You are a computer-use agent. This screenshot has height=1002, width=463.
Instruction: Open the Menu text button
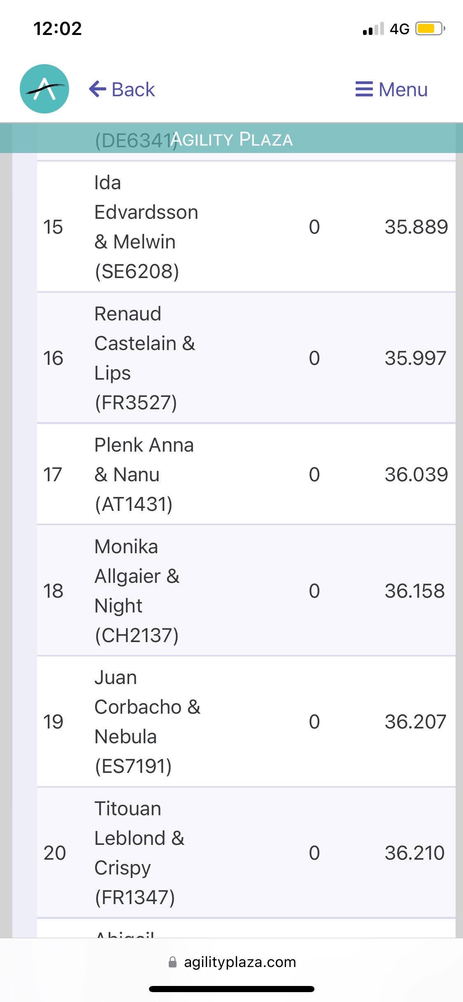click(x=403, y=89)
